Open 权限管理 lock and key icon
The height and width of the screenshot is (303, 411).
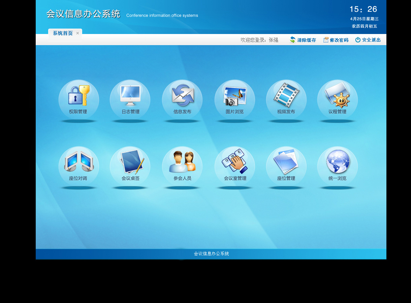pos(79,95)
